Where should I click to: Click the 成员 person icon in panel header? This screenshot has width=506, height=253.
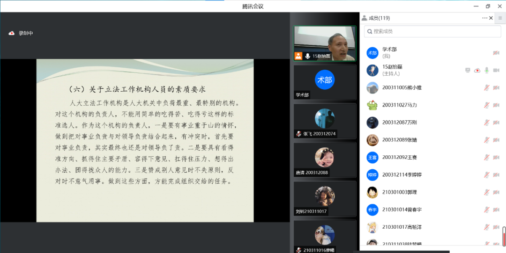tap(364, 18)
